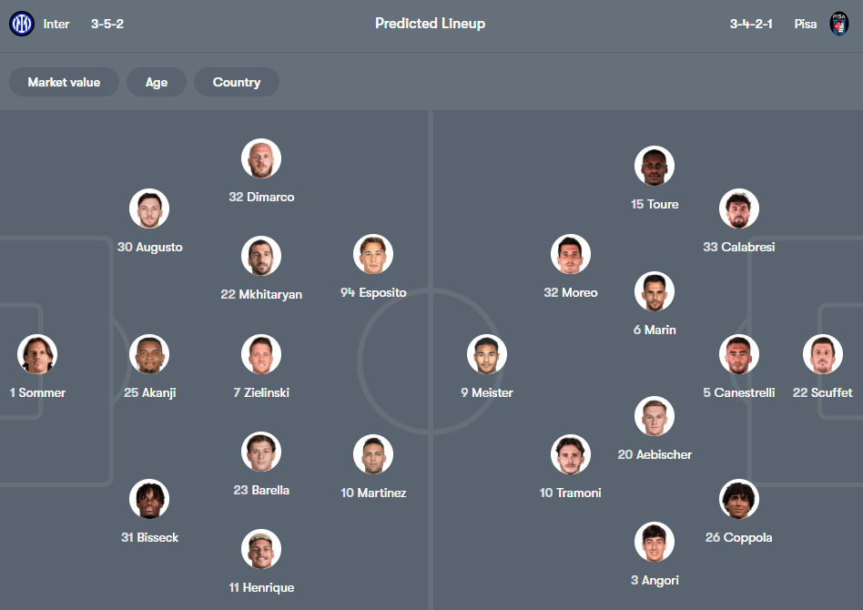Select goalkeeper Sommer's player portrait
The image size is (863, 610).
pos(36,354)
